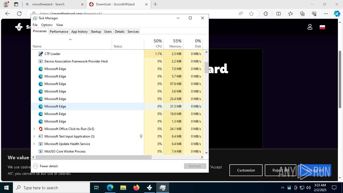Click the Microsoft Update Health Service icon
This screenshot has height=193, width=343.
(x=41, y=144)
